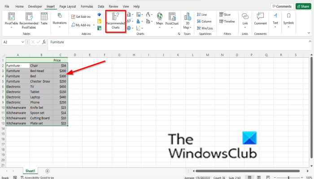Click the macro recording status icon
This screenshot has width=314, height=179.
click(x=15, y=177)
